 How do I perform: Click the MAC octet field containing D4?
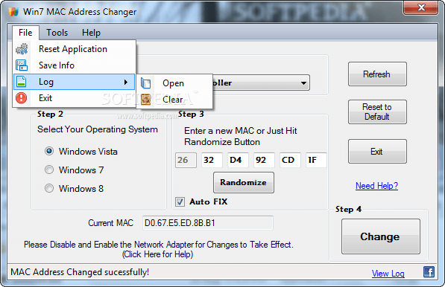(x=238, y=160)
